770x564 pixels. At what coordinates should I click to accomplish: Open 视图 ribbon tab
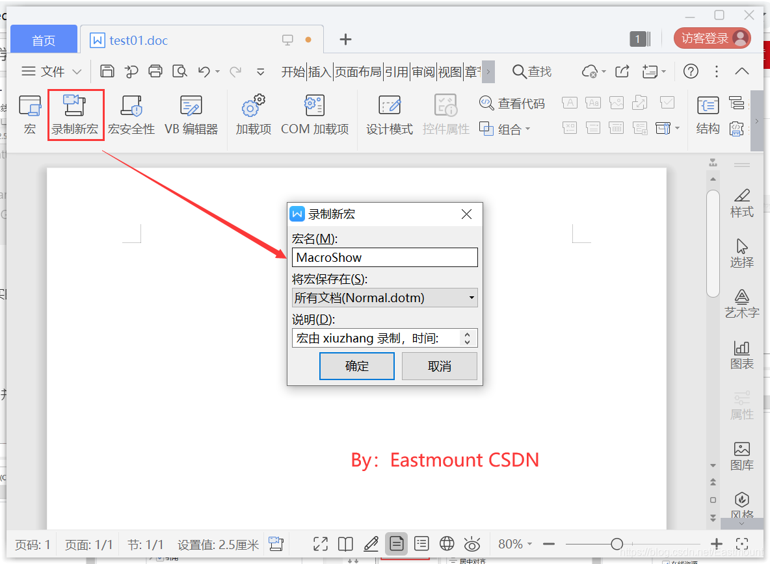tap(450, 72)
